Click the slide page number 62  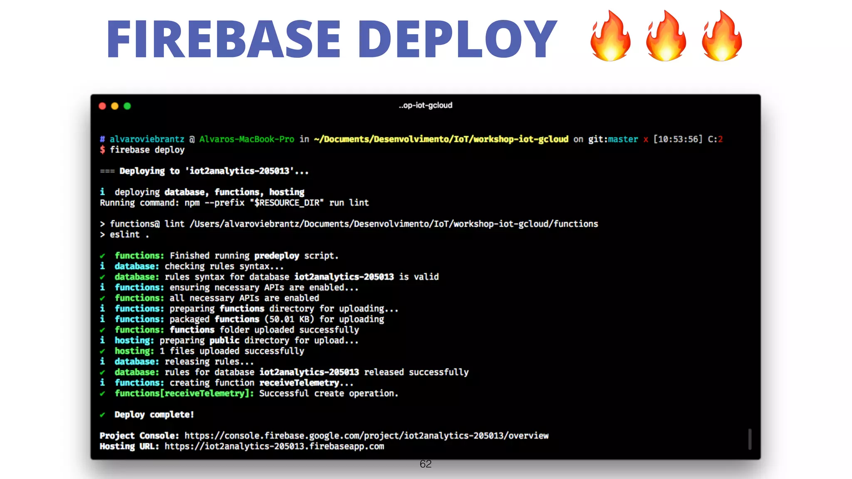click(426, 464)
